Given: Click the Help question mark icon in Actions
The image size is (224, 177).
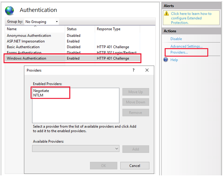Looking at the screenshot, I should (165, 60).
